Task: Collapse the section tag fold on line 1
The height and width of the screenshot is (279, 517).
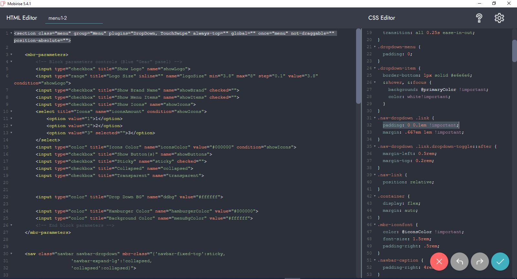Action: click(11, 33)
